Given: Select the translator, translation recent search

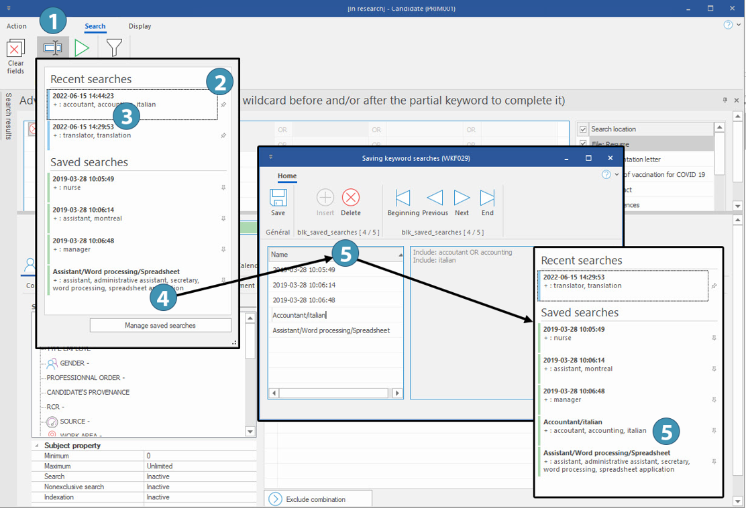Looking at the screenshot, I should pyautogui.click(x=134, y=131).
